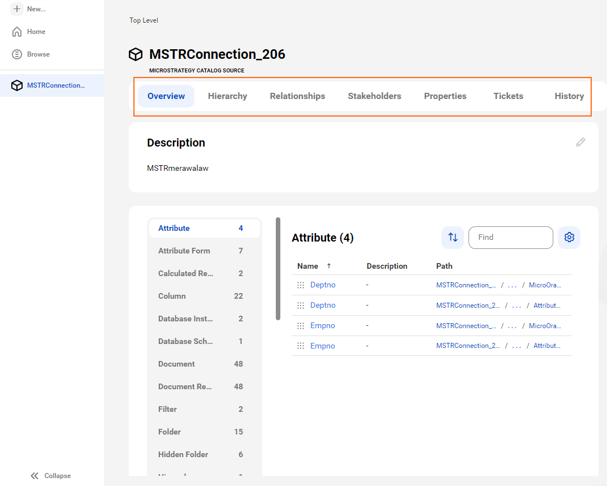Select the Folder category

point(205,432)
